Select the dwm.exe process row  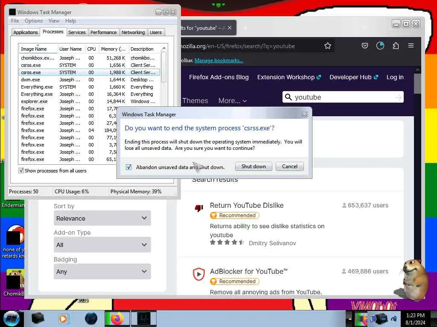pos(89,80)
